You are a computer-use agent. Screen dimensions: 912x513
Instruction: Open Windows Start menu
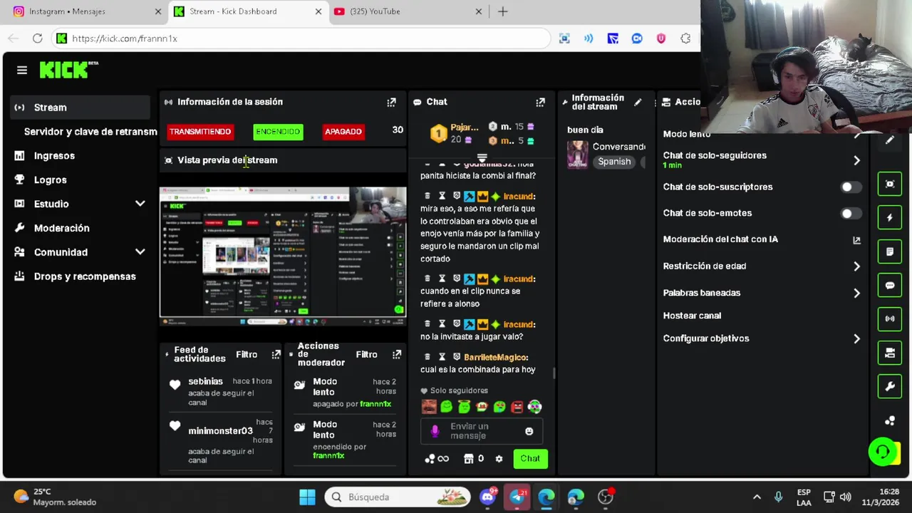click(307, 497)
